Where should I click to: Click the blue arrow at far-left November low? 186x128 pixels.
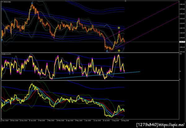point(2,40)
